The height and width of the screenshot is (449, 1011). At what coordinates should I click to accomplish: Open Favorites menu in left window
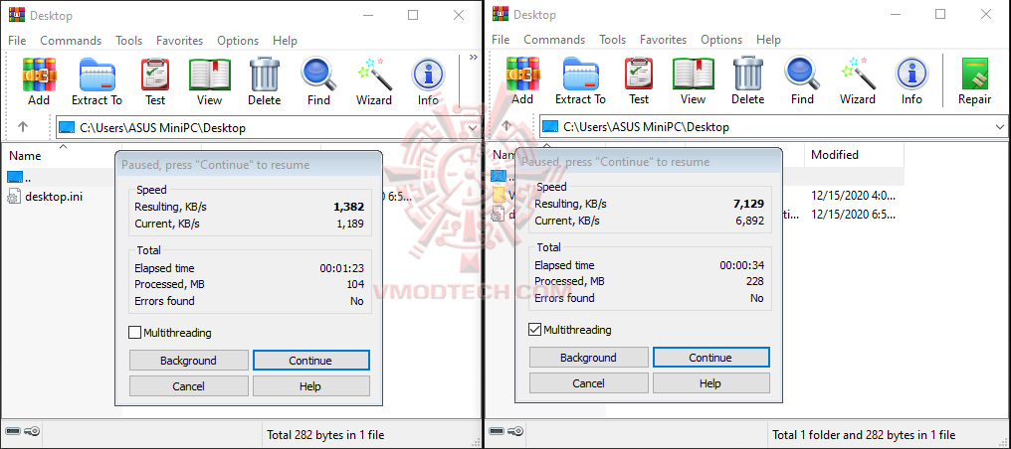pyautogui.click(x=179, y=41)
